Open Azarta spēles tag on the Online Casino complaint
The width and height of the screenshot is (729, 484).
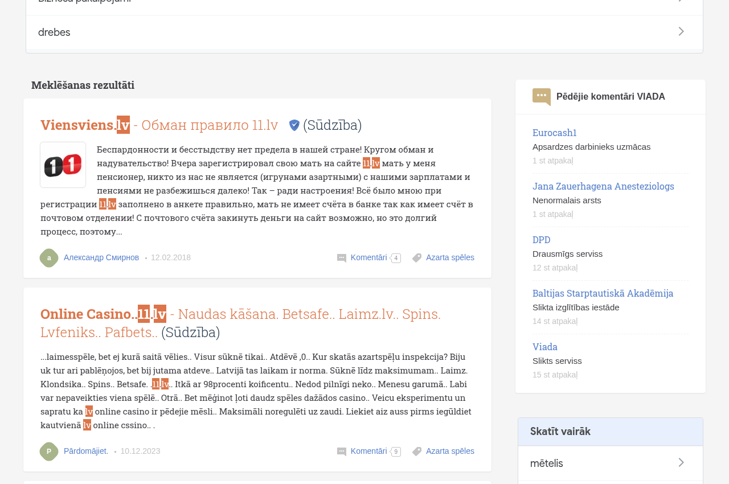click(x=450, y=451)
